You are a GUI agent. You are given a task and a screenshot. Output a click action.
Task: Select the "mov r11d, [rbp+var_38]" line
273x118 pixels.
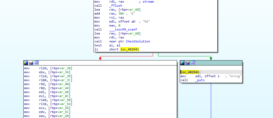(x=48, y=76)
